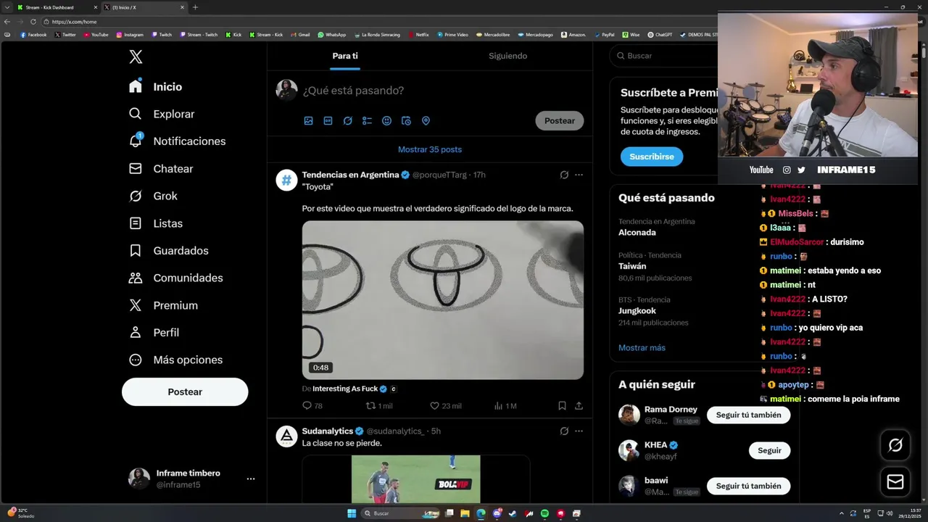The width and height of the screenshot is (928, 522).
Task: Add image icon in the compose box
Action: tap(308, 121)
